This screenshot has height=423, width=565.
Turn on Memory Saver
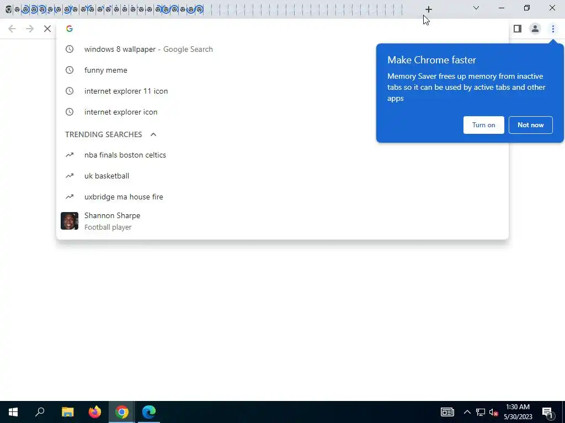(x=483, y=125)
